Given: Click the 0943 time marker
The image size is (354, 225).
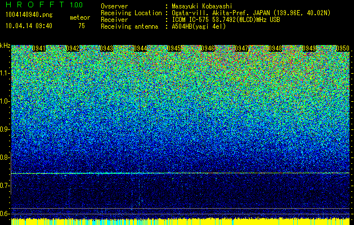Looking at the screenshot, I should pos(106,48).
